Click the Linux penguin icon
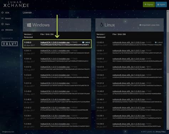Viewport: 169px width, 134px height. tap(102, 25)
